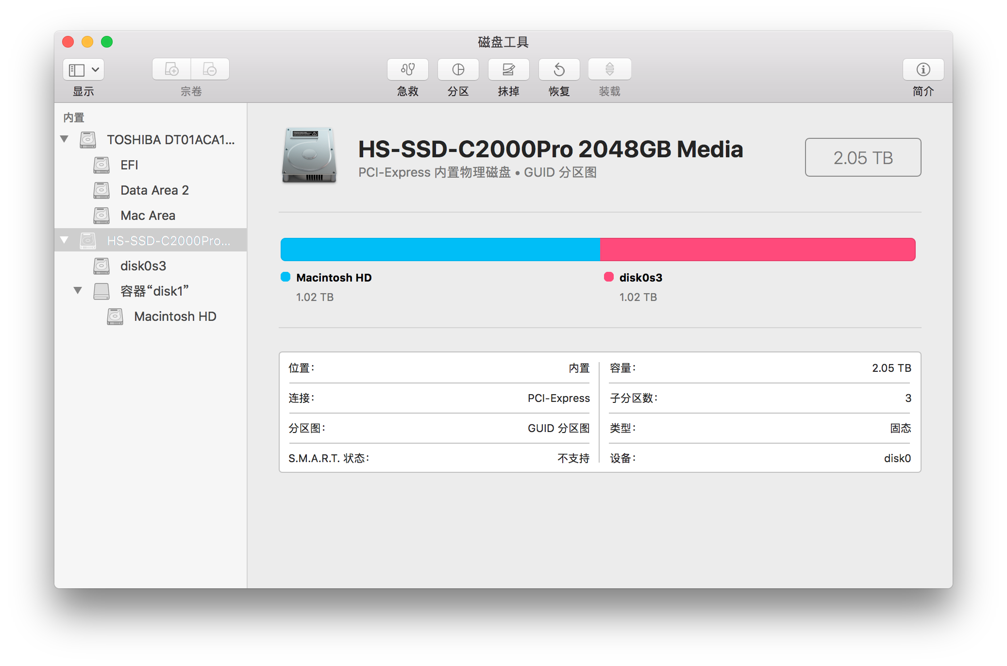Open the Info (简介) panel
Viewport: 1007px width, 666px height.
(x=923, y=70)
